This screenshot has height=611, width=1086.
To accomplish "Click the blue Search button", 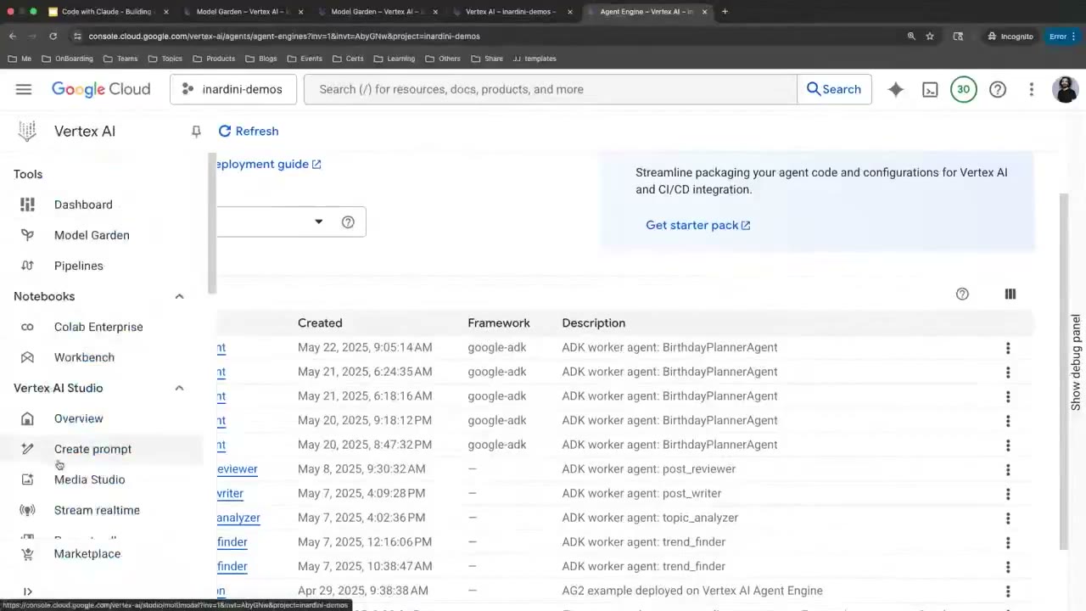I will [834, 89].
